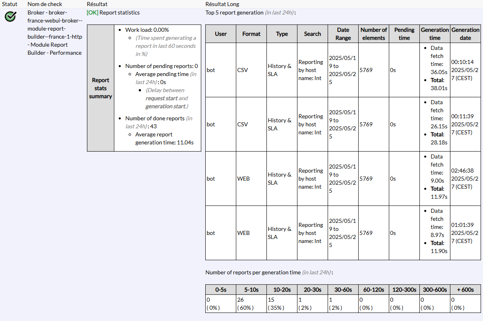This screenshot has height=321, width=483.
Task: Select the Type column header
Action: click(x=282, y=34)
